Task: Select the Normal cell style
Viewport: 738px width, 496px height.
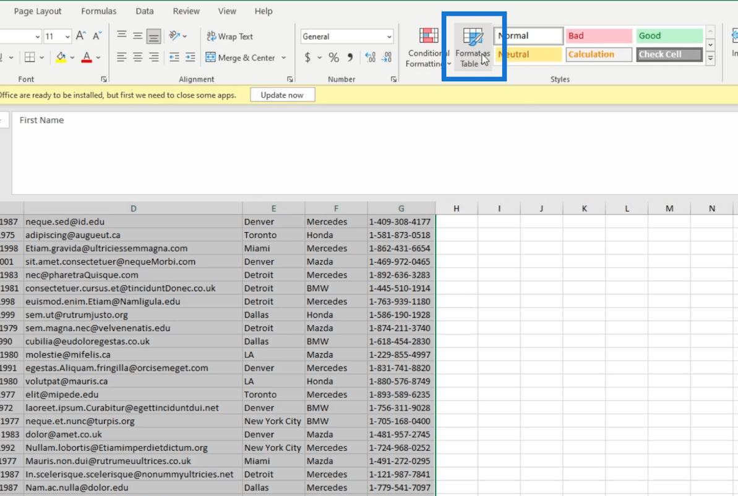Action: 528,36
